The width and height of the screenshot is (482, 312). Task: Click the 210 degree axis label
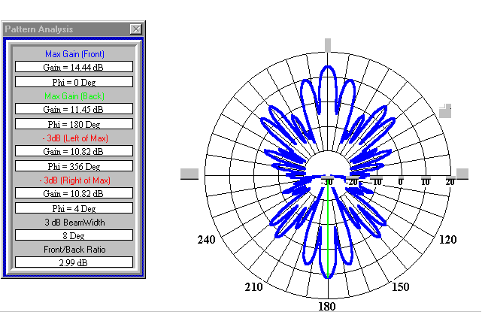[253, 287]
